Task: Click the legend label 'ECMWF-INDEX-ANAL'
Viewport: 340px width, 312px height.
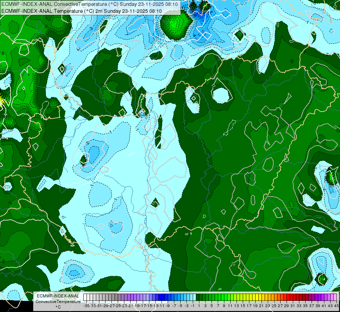Action: [58, 296]
